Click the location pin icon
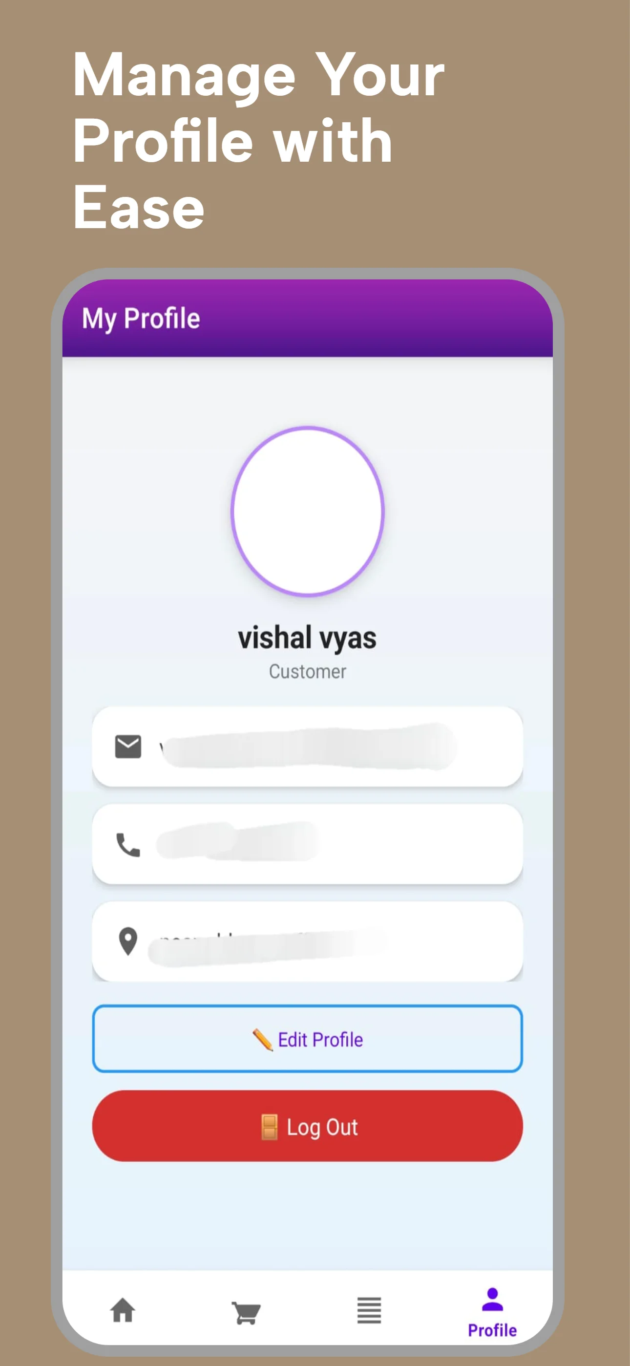Viewport: 630px width, 1366px height. tap(128, 941)
